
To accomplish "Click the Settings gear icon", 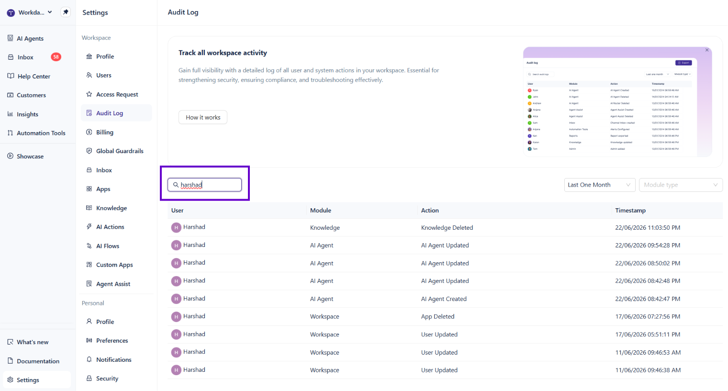I will click(11, 380).
